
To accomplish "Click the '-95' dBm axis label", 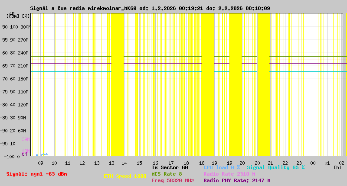I will (4, 144).
